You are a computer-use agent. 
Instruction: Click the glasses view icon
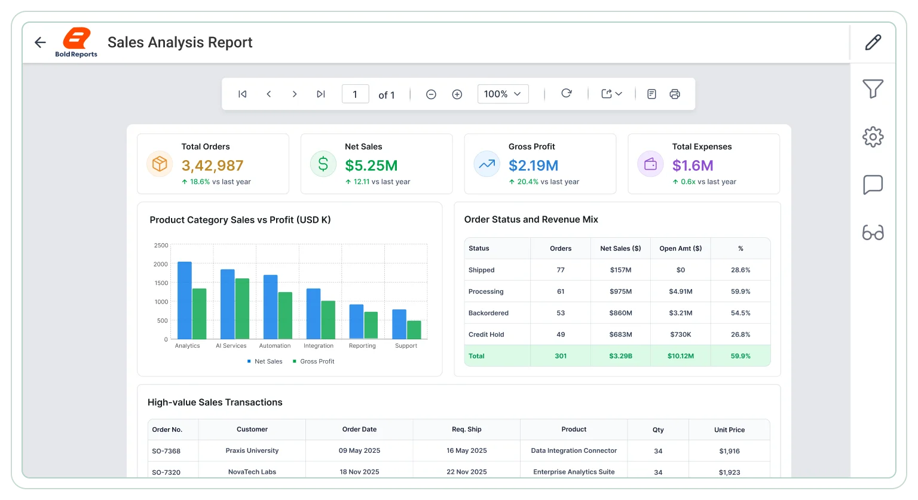873,232
